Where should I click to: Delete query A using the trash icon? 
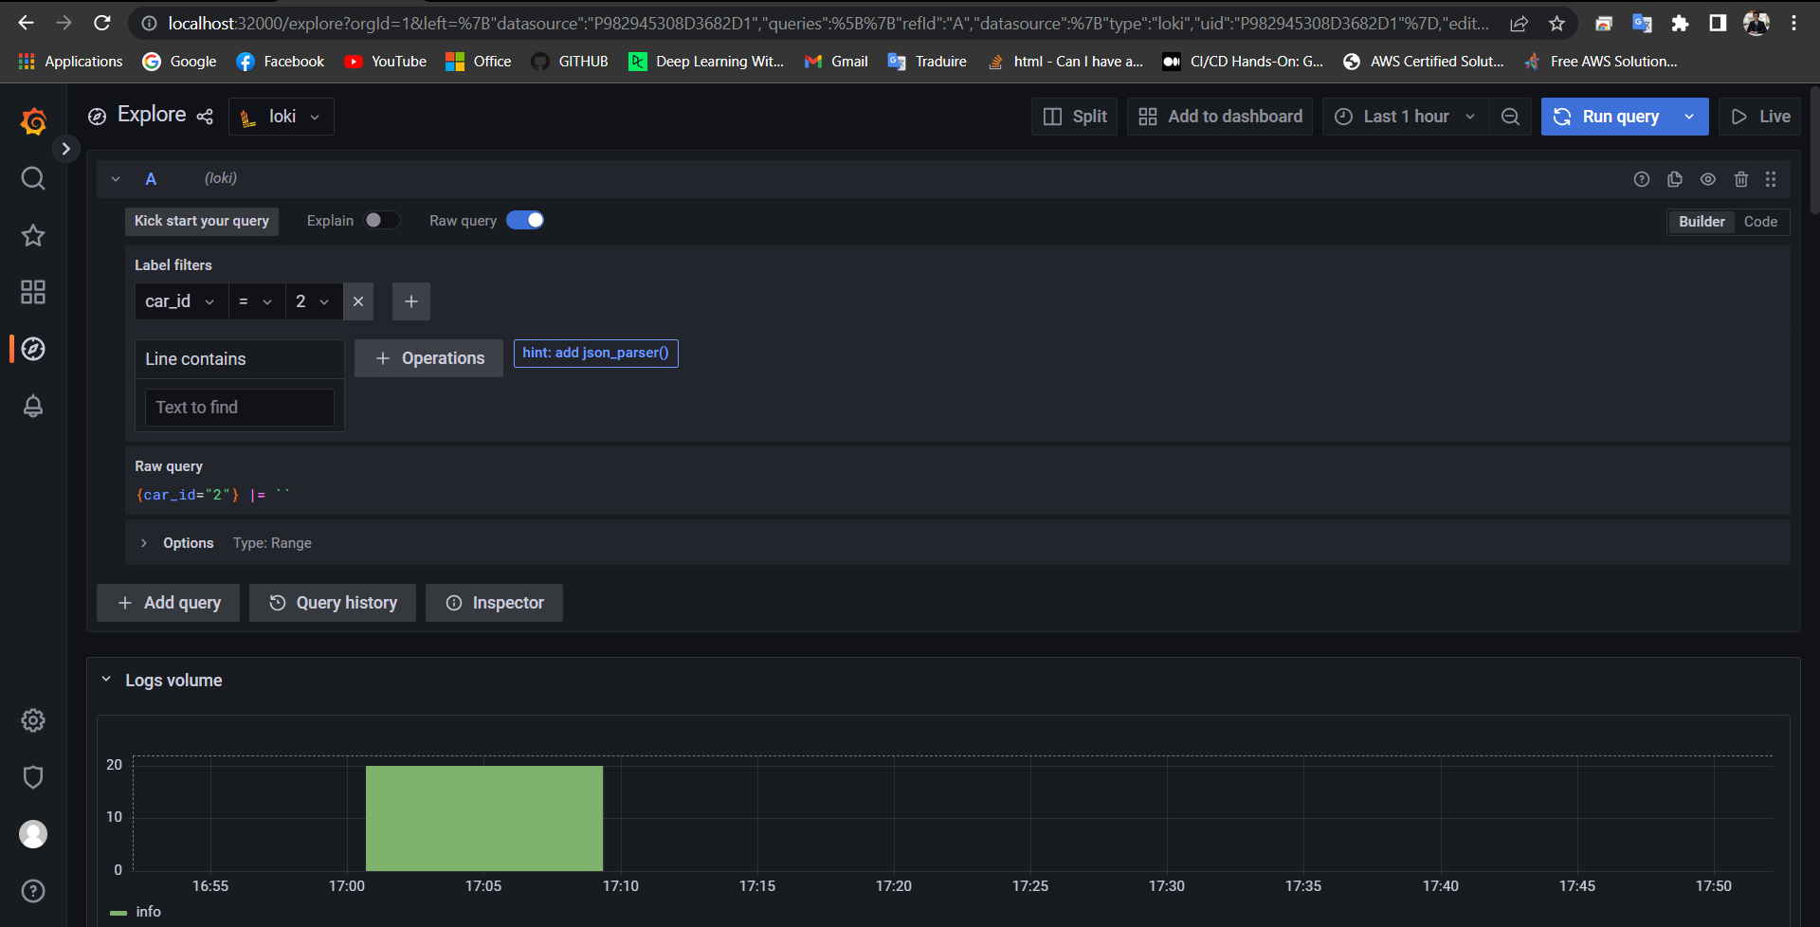point(1741,178)
